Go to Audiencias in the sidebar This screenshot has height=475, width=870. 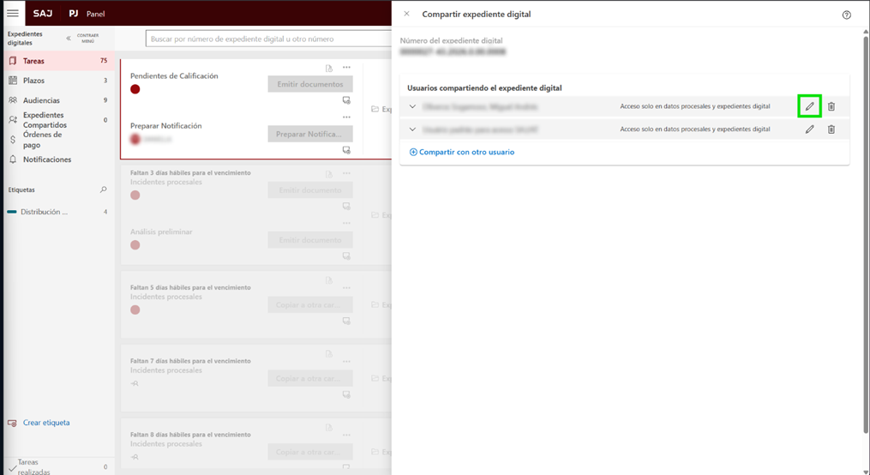point(41,100)
